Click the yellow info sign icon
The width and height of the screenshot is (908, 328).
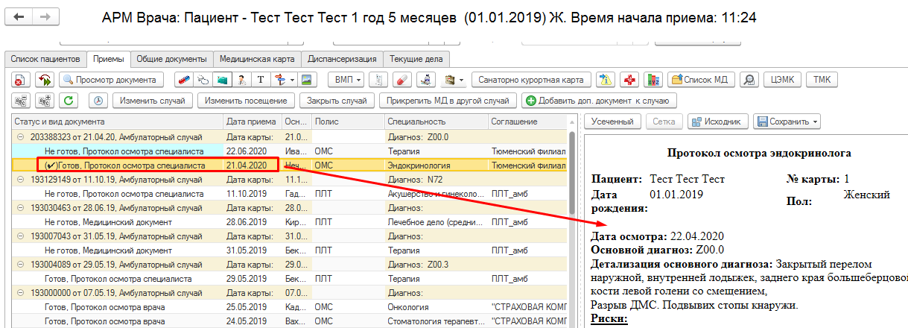point(607,79)
